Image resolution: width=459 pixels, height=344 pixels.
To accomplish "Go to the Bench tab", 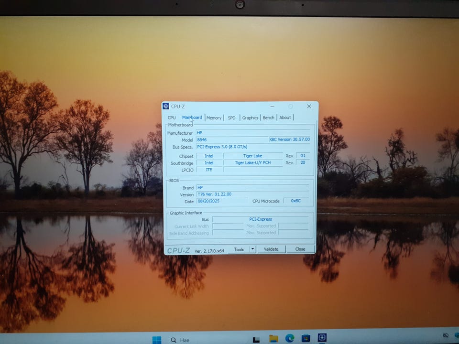I will [269, 118].
